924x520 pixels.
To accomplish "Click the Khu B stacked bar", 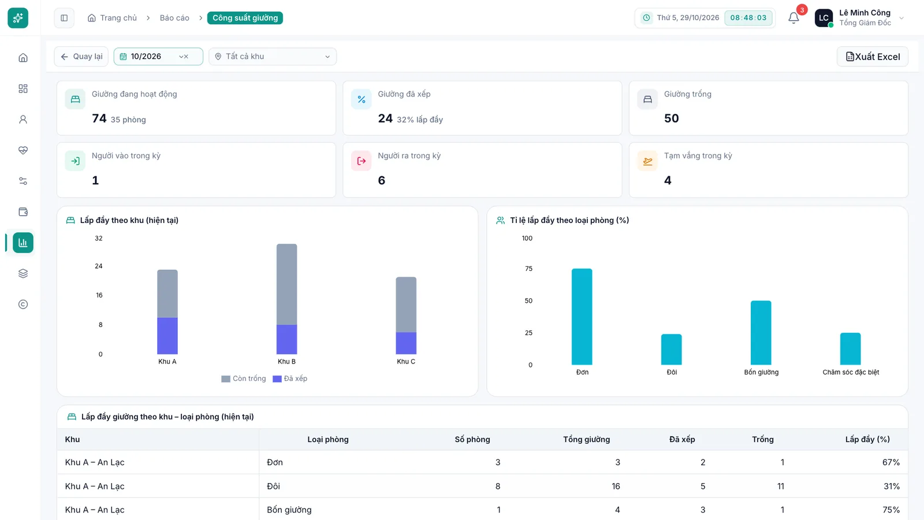I will (287, 299).
